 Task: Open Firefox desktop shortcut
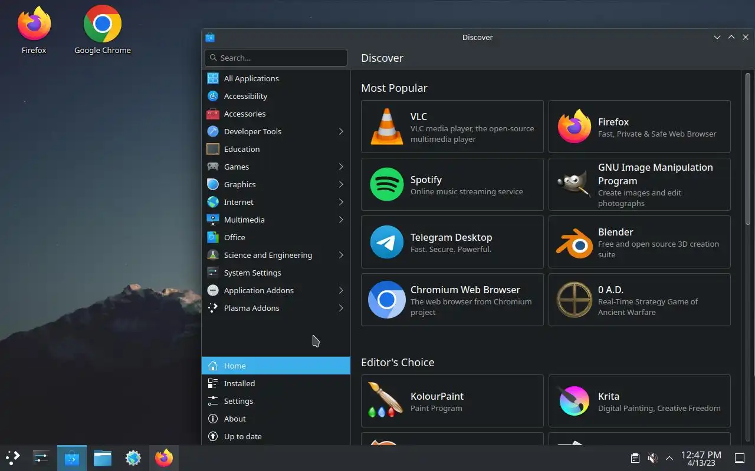point(34,29)
